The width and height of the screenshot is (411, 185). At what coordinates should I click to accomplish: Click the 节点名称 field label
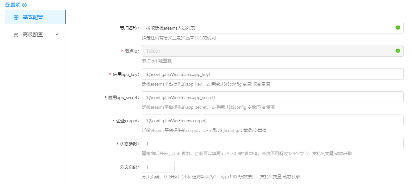(x=129, y=28)
